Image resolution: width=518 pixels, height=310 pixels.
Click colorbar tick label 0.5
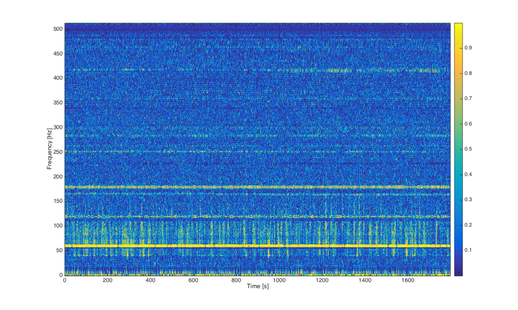[469, 149]
